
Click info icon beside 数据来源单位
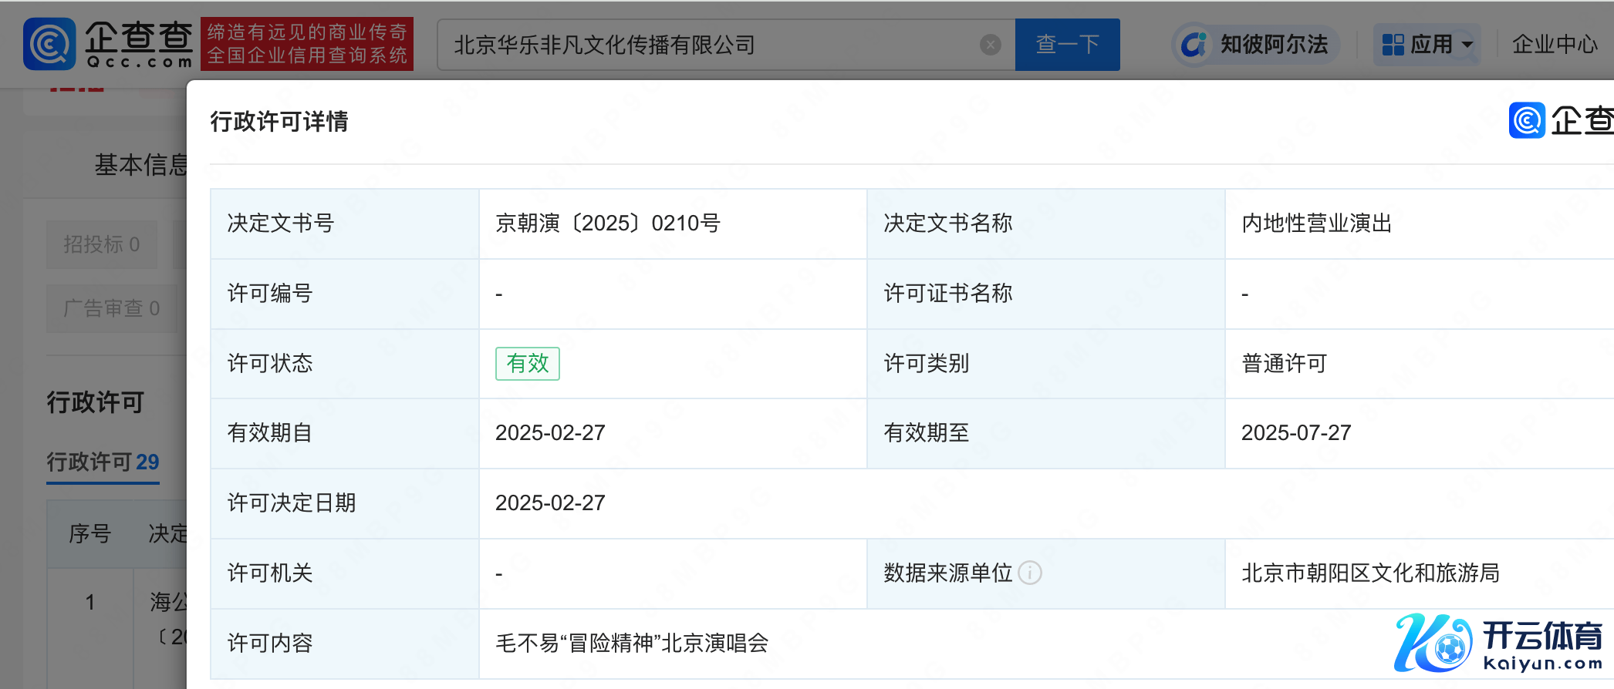point(1030,573)
